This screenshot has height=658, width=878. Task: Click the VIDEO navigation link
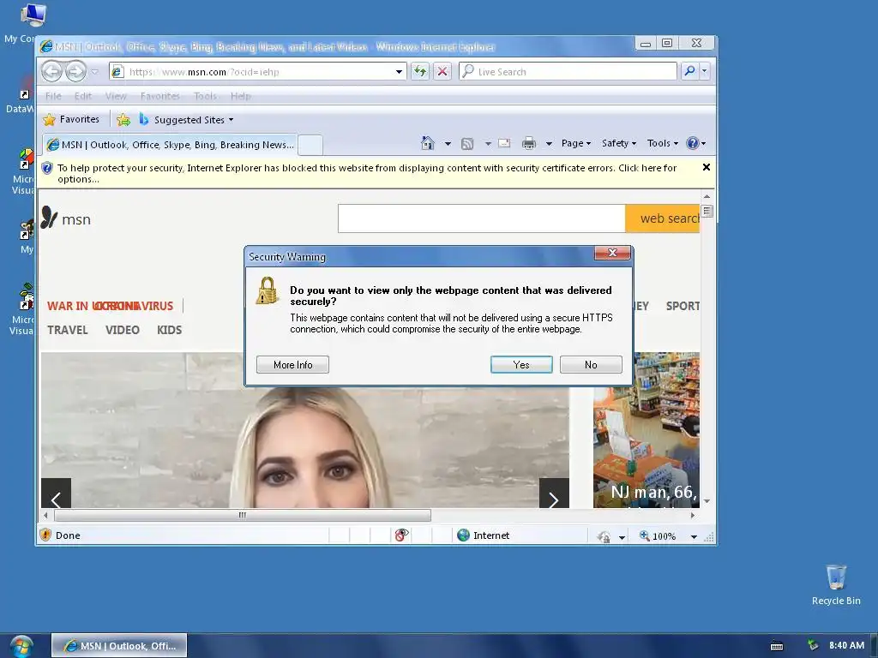pyautogui.click(x=123, y=330)
